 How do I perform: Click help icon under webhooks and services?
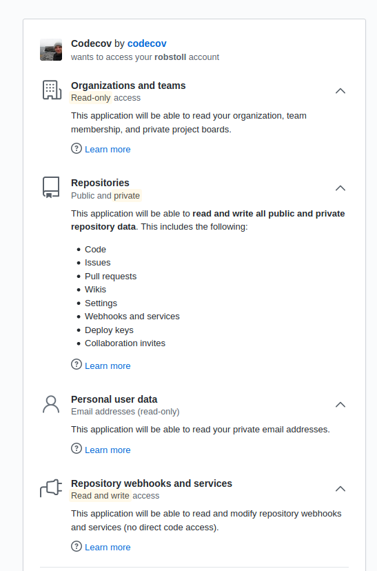(77, 546)
